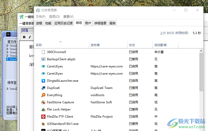208x131 pixels.
Task: Select the File Lock Helper entry
Action: (59, 109)
